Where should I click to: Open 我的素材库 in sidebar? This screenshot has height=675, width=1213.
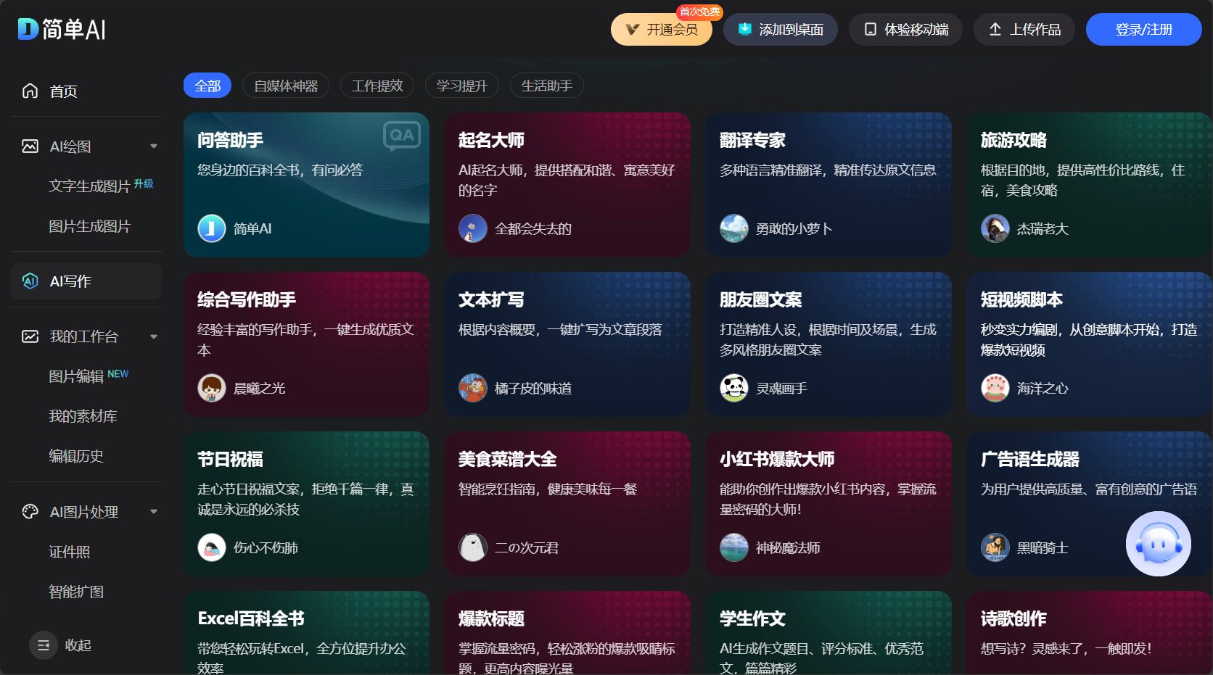pyautogui.click(x=83, y=416)
